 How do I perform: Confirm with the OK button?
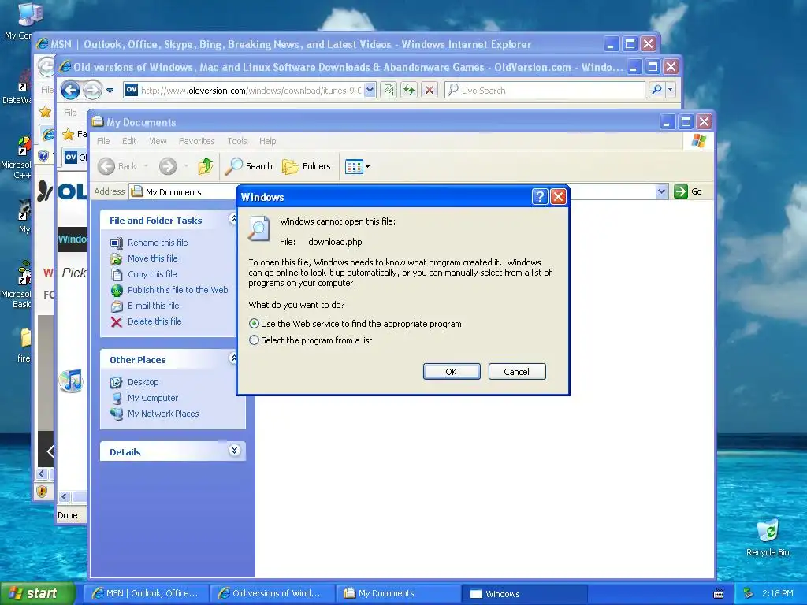(452, 372)
